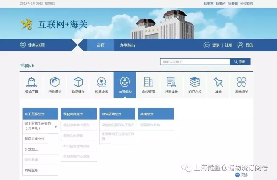
Task: Click the 注册 link
Action: (229, 45)
